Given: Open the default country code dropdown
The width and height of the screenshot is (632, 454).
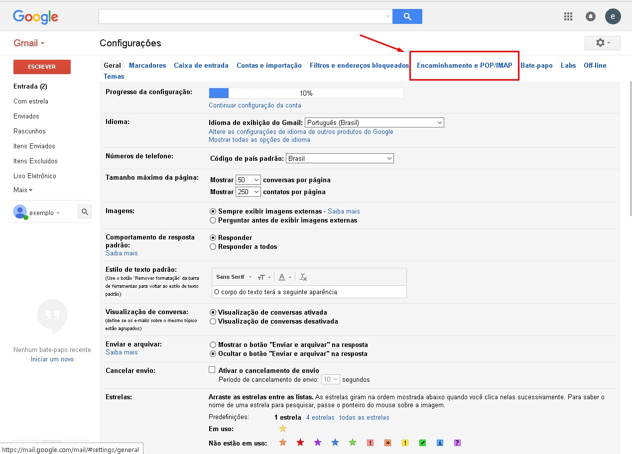Looking at the screenshot, I should point(340,158).
